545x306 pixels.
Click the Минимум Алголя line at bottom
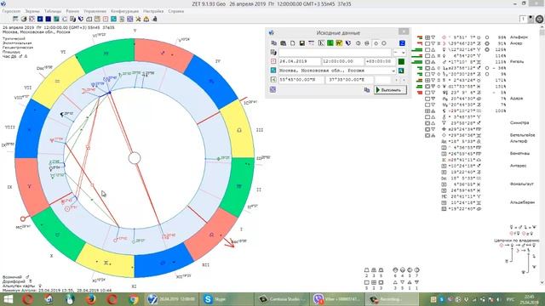coord(57,290)
